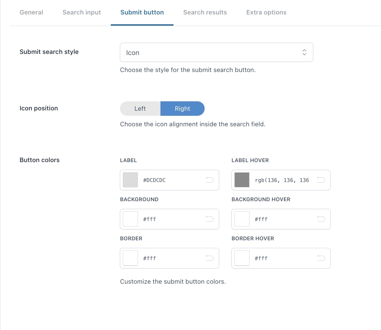Reset the Border color field
The width and height of the screenshot is (381, 330).
209,258
